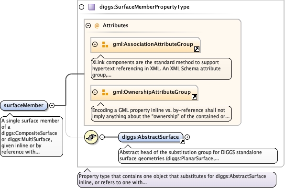
Task: Click the XLink components annotation
Action: tap(161, 69)
